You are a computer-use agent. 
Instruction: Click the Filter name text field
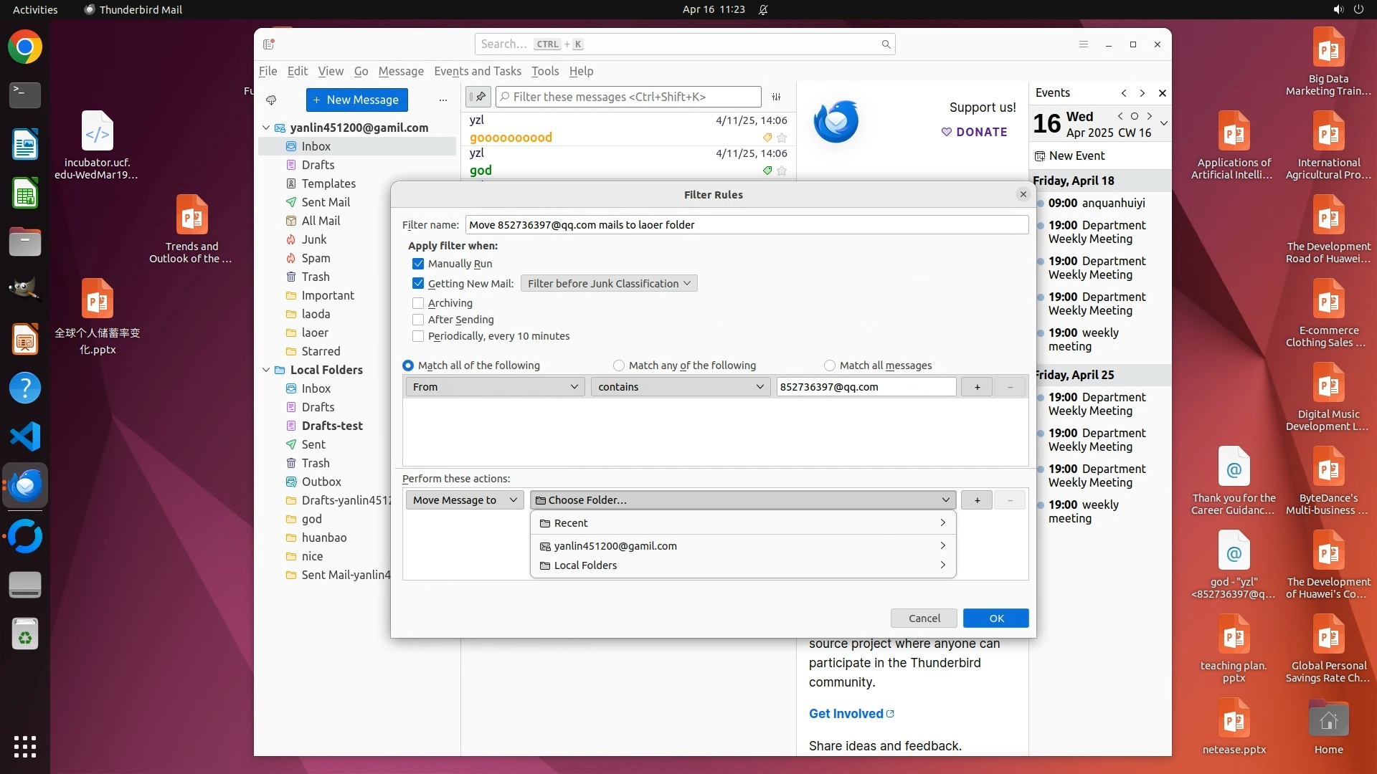746,225
